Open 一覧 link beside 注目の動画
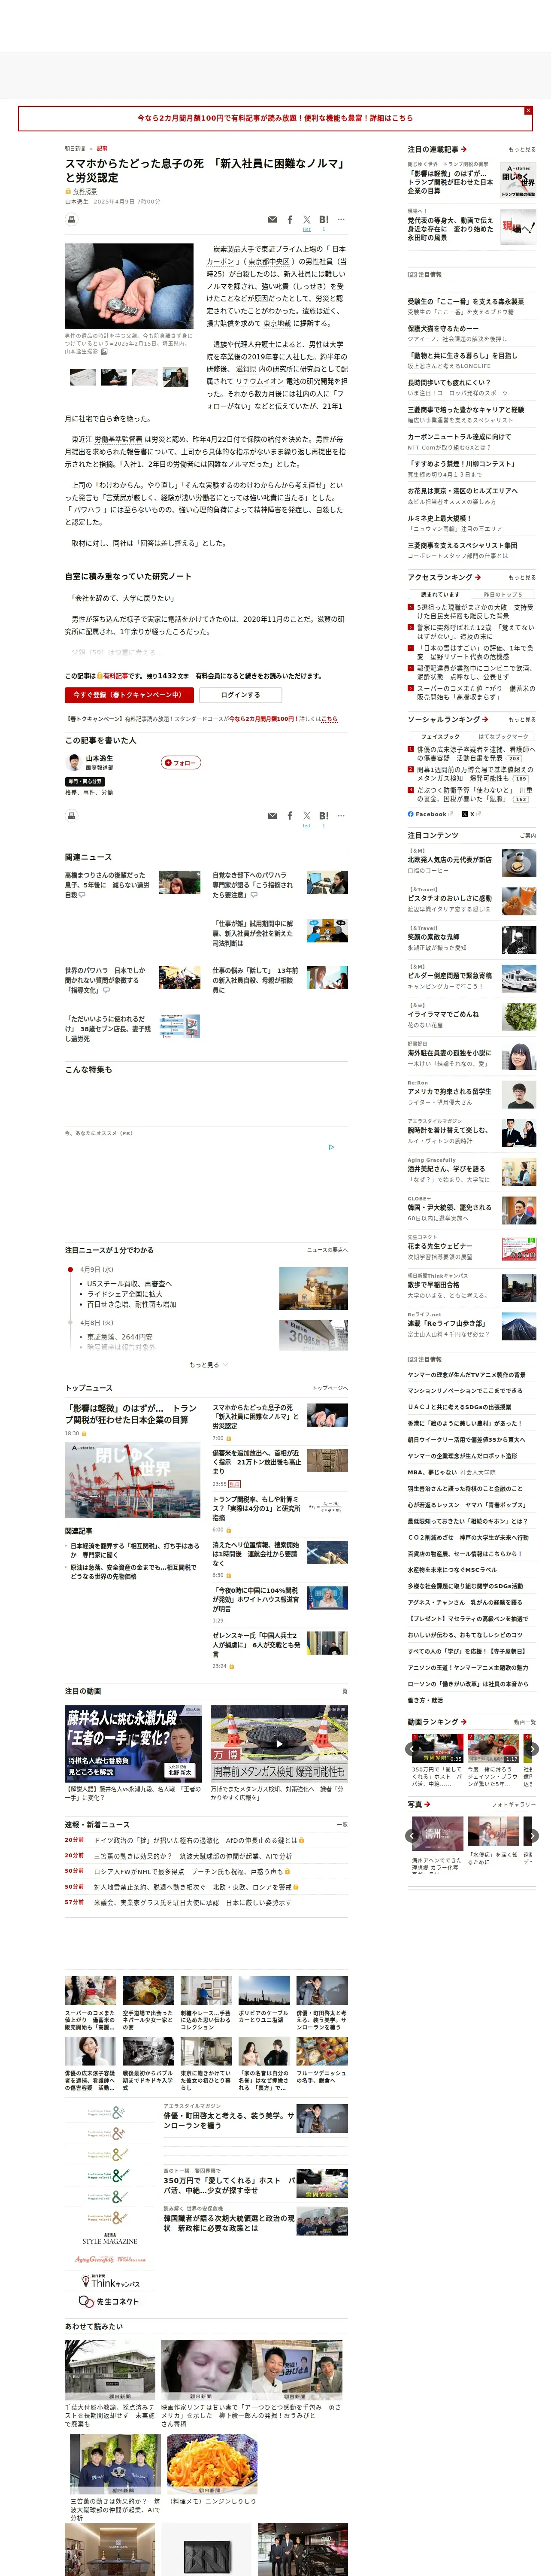The height and width of the screenshot is (2576, 551). 342,1691
